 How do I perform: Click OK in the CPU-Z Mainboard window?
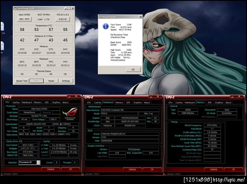click(x=152, y=169)
